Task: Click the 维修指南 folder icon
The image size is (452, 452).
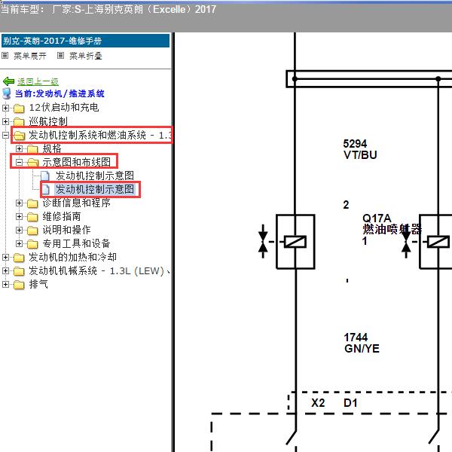Action: tap(32, 217)
